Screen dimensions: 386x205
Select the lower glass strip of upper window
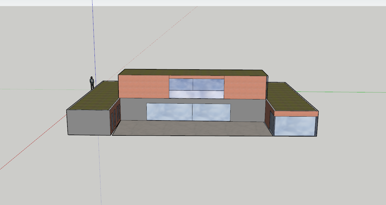pos(196,94)
